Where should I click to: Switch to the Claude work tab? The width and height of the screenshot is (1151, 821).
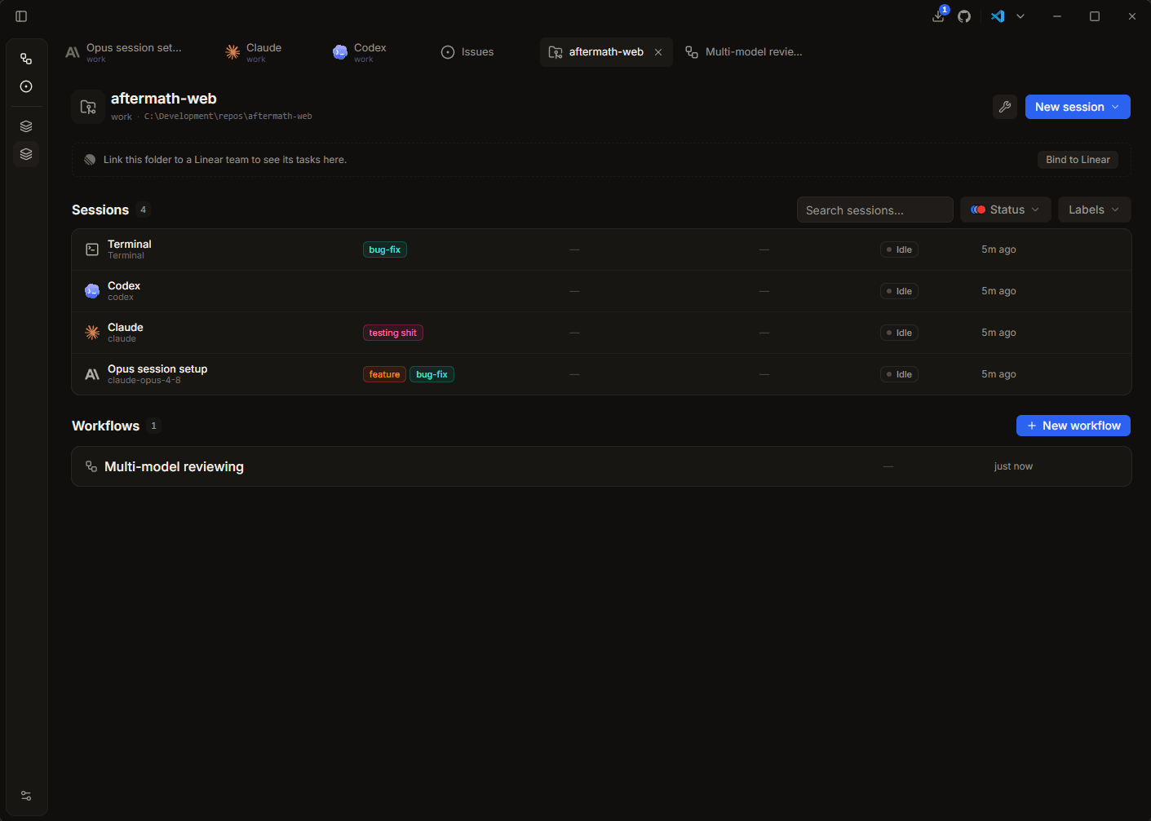264,52
